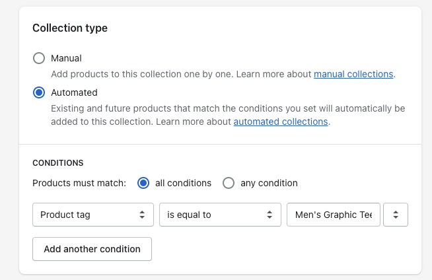Screen dimensions: 432x280
Task: Click the 'any condition' label text
Action: click(269, 183)
